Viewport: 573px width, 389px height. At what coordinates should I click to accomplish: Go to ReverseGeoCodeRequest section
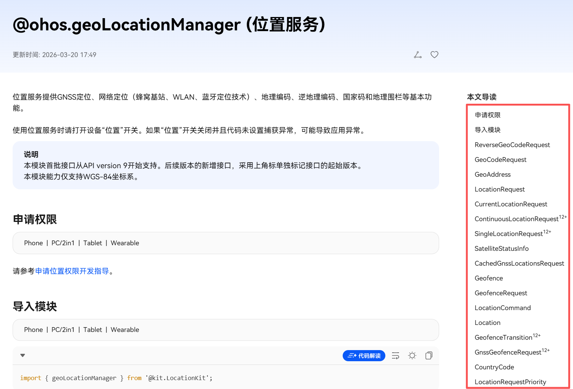point(512,145)
